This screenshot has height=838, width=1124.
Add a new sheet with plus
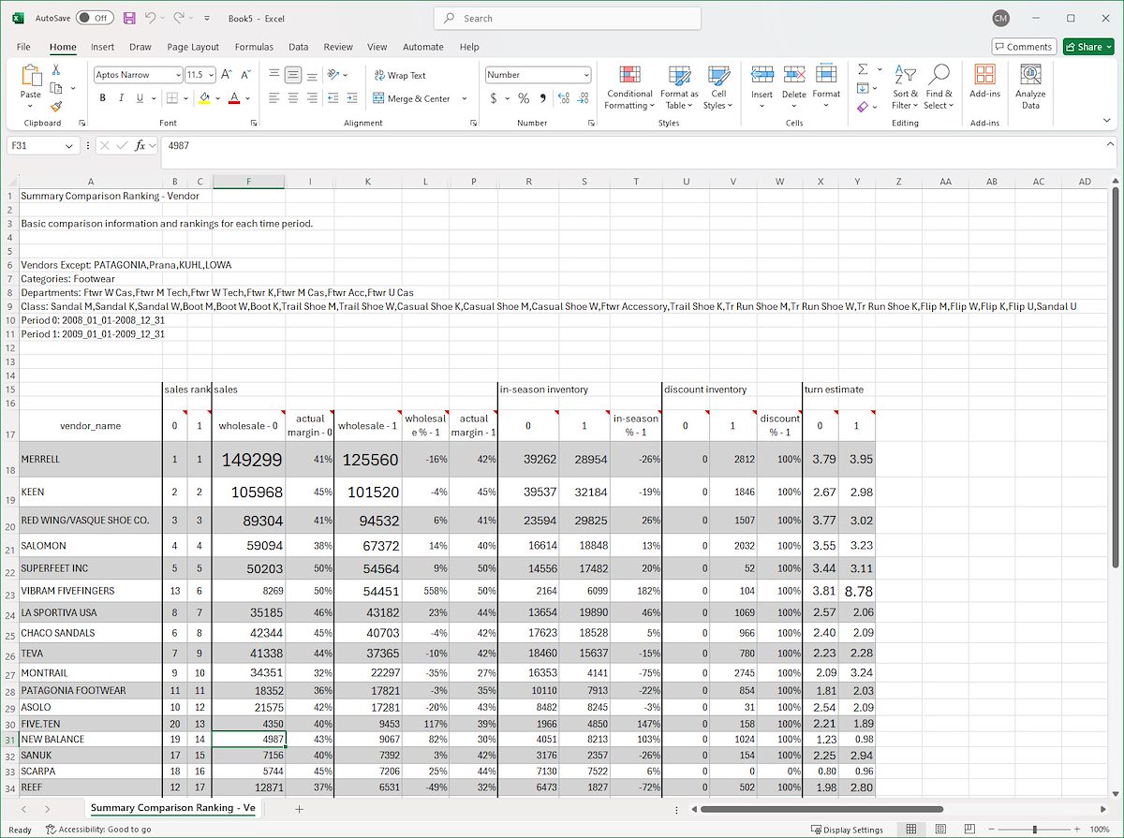click(x=299, y=809)
